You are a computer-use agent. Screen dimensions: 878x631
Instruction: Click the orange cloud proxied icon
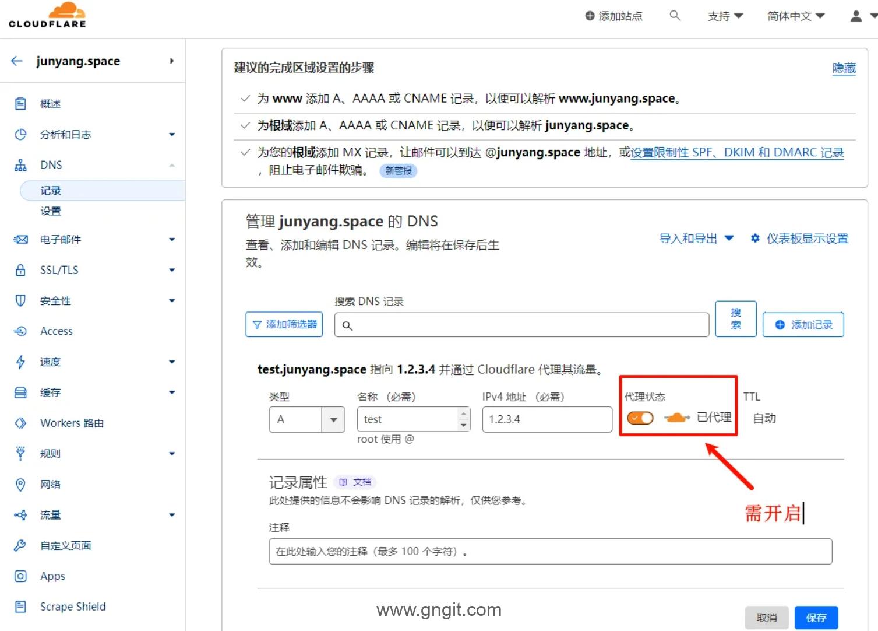[677, 418]
